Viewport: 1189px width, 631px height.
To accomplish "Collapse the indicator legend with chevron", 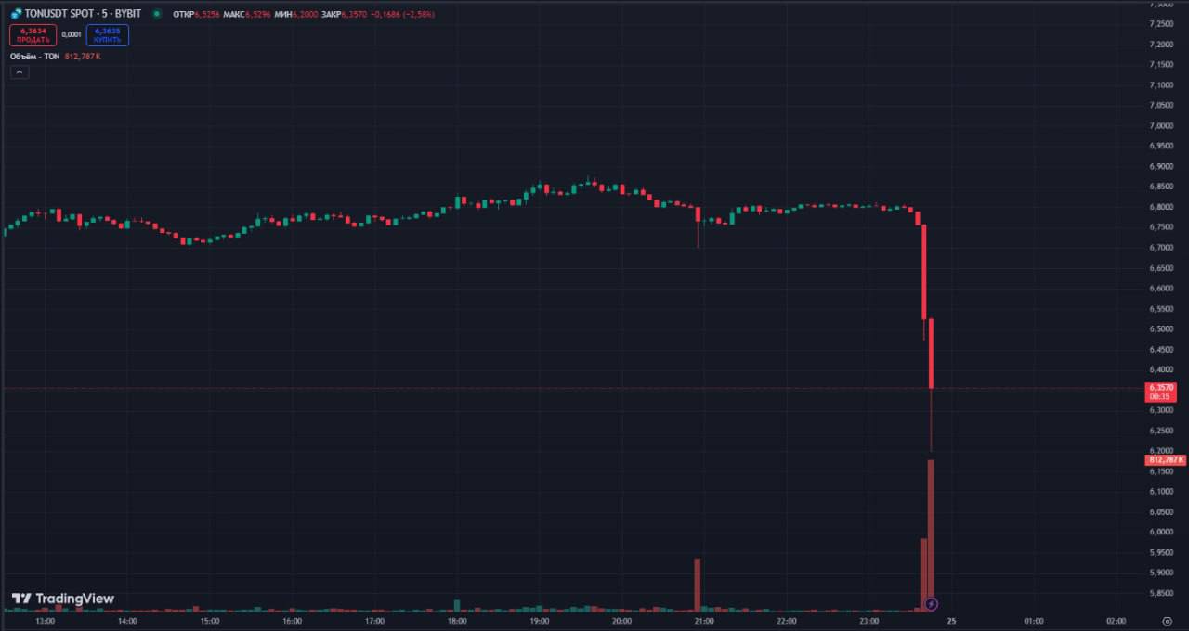I will 19,72.
